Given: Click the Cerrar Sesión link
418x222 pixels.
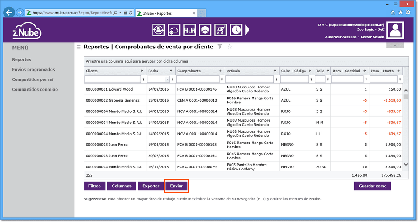Looking at the screenshot, I should pos(372,37).
